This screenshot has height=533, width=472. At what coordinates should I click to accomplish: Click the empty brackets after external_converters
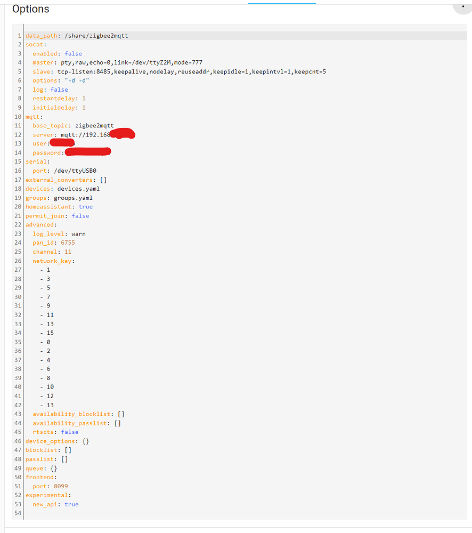[103, 180]
